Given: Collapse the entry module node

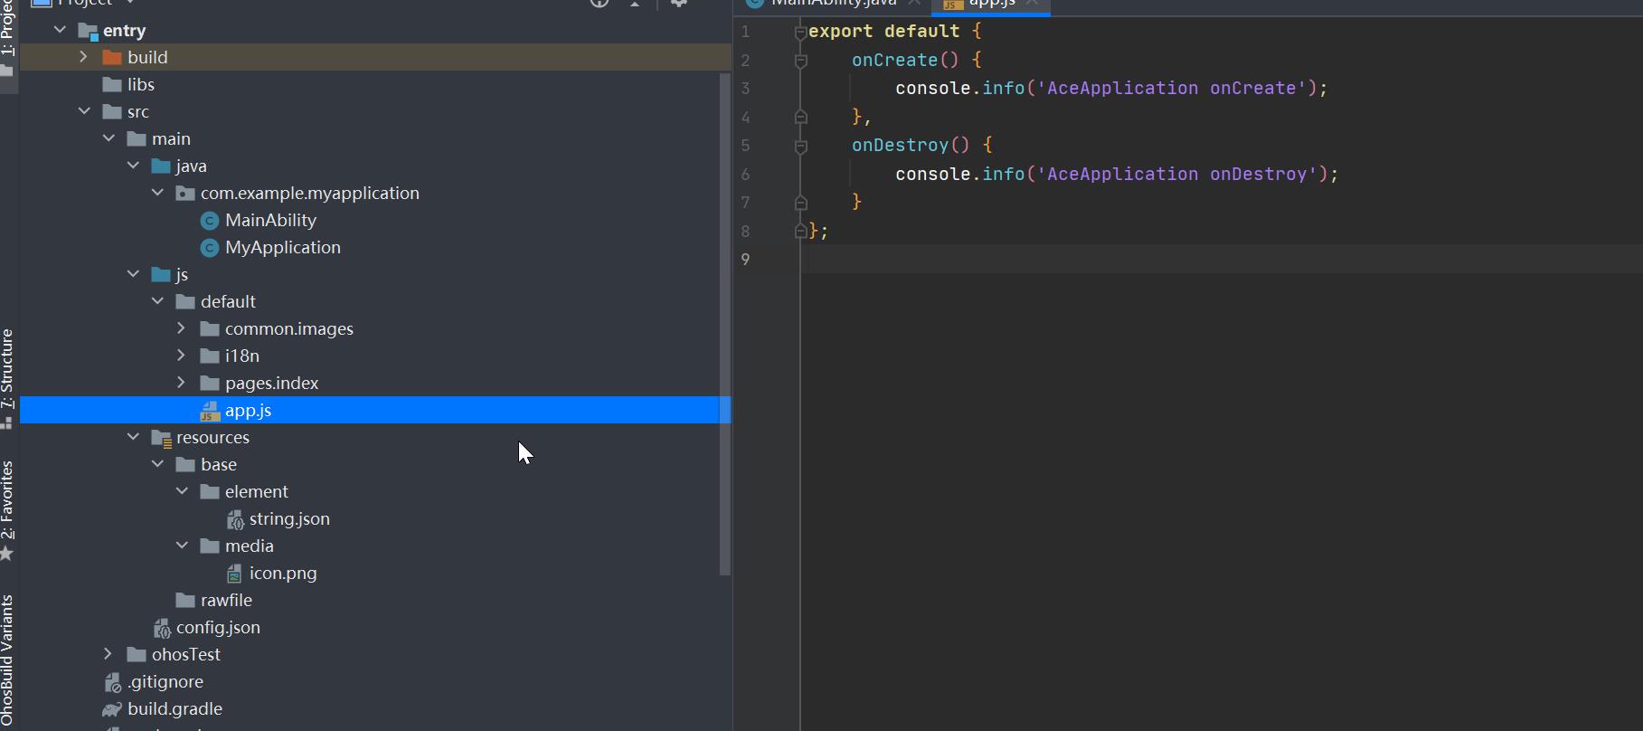Looking at the screenshot, I should tap(60, 30).
